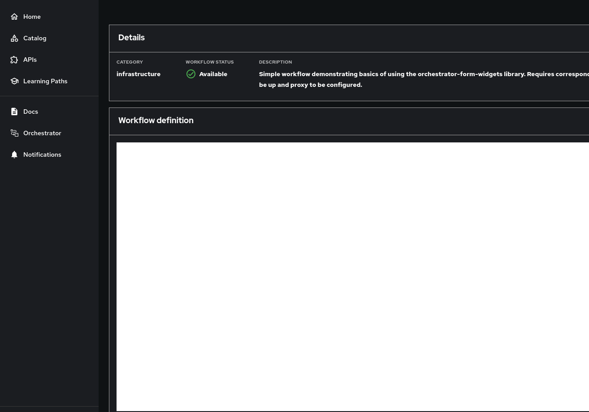This screenshot has width=589, height=412.
Task: Open Docs from the sidebar
Action: tap(49, 112)
